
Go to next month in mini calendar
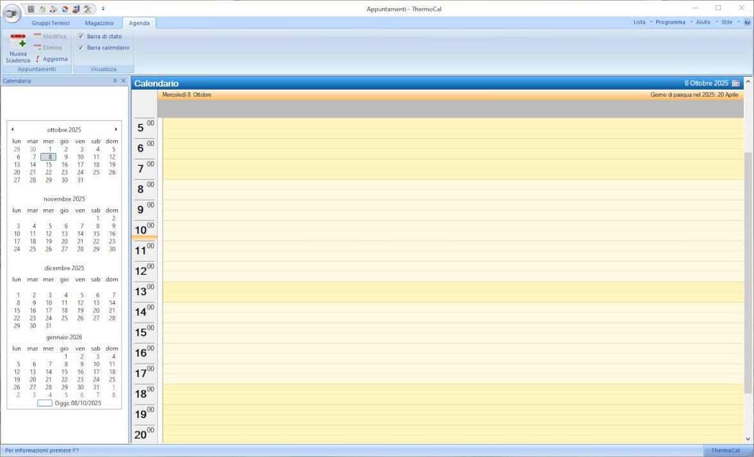pos(116,129)
